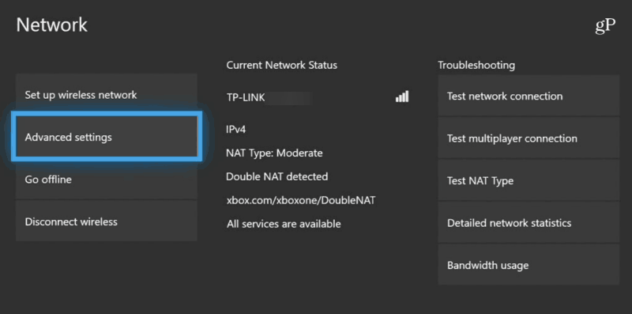Click the All services are available text

point(284,224)
